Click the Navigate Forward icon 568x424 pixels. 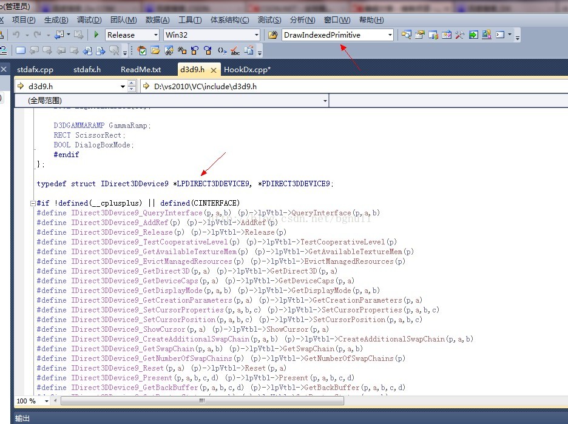[x=79, y=35]
